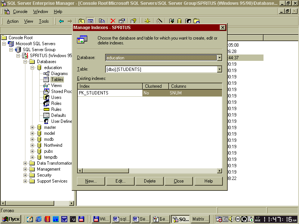Image resolution: width=299 pixels, height=224 pixels.
Task: Select the Defaults node in tree
Action: point(59,115)
